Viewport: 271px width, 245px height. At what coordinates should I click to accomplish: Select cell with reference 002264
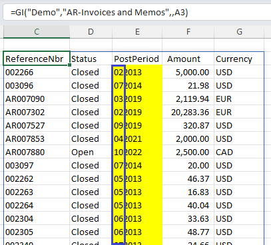[37, 205]
